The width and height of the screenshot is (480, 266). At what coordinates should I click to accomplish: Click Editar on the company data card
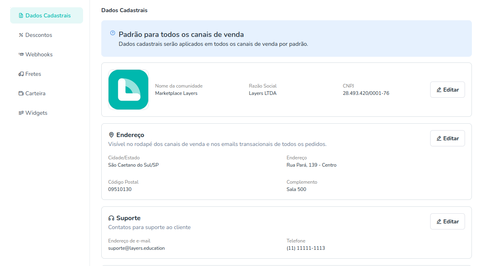coord(447,90)
